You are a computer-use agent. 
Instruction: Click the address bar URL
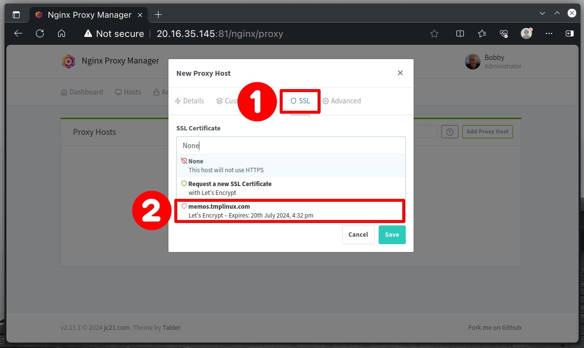[x=220, y=33]
